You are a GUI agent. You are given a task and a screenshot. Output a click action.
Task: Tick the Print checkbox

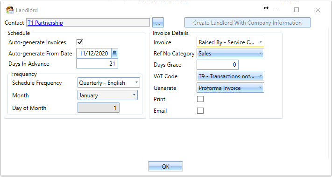200,99
